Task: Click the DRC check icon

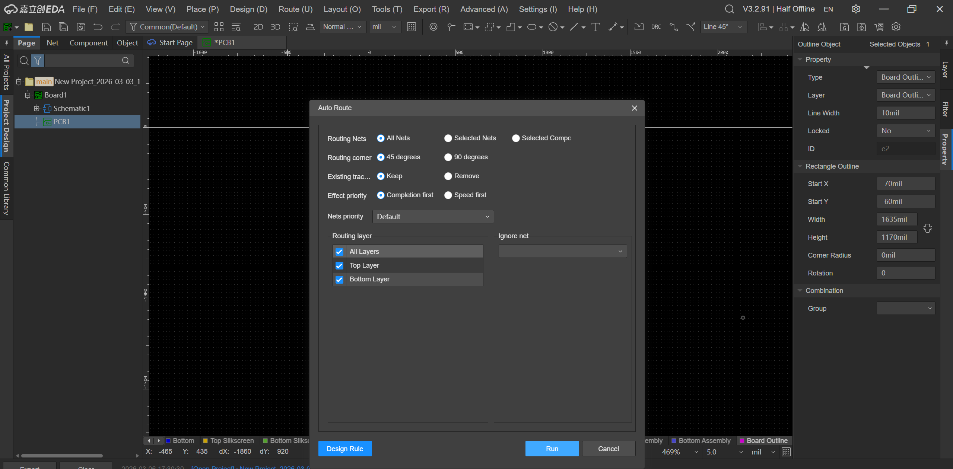Action: (656, 27)
